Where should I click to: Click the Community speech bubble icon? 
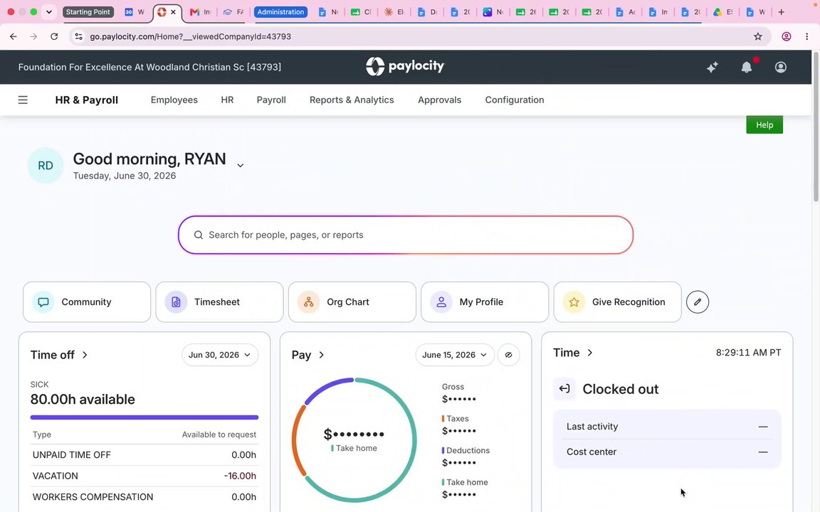pos(43,302)
